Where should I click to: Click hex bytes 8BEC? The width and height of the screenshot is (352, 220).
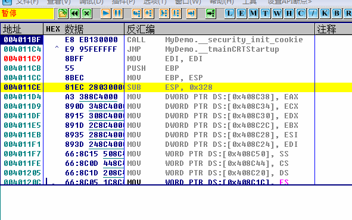click(74, 78)
